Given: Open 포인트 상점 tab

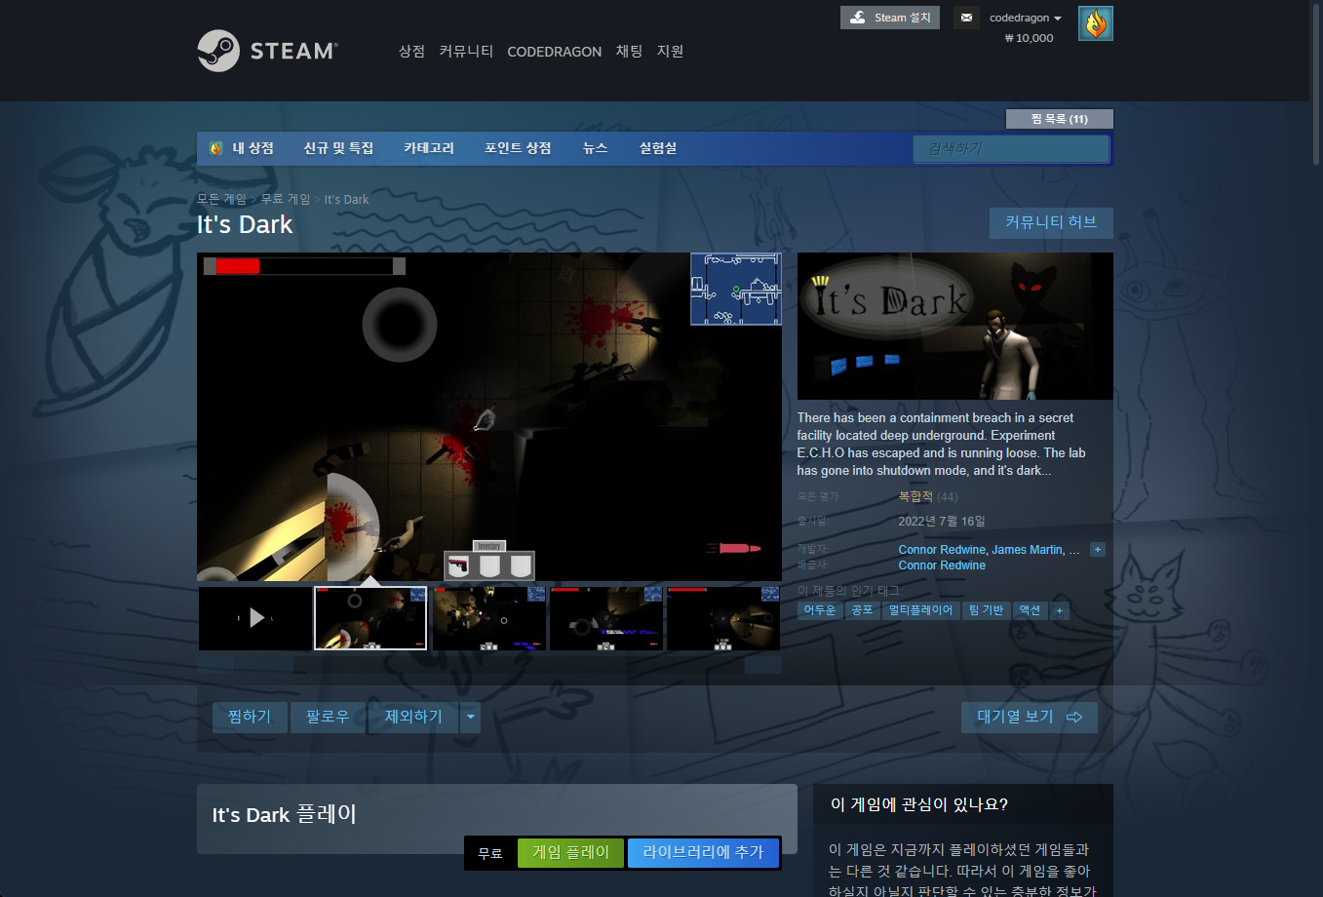Looking at the screenshot, I should 518,148.
